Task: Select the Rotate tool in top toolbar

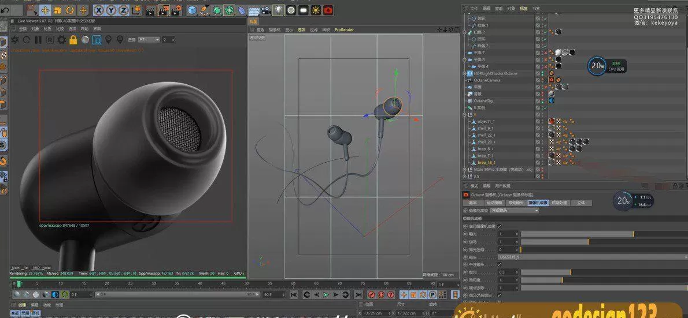Action: point(70,10)
